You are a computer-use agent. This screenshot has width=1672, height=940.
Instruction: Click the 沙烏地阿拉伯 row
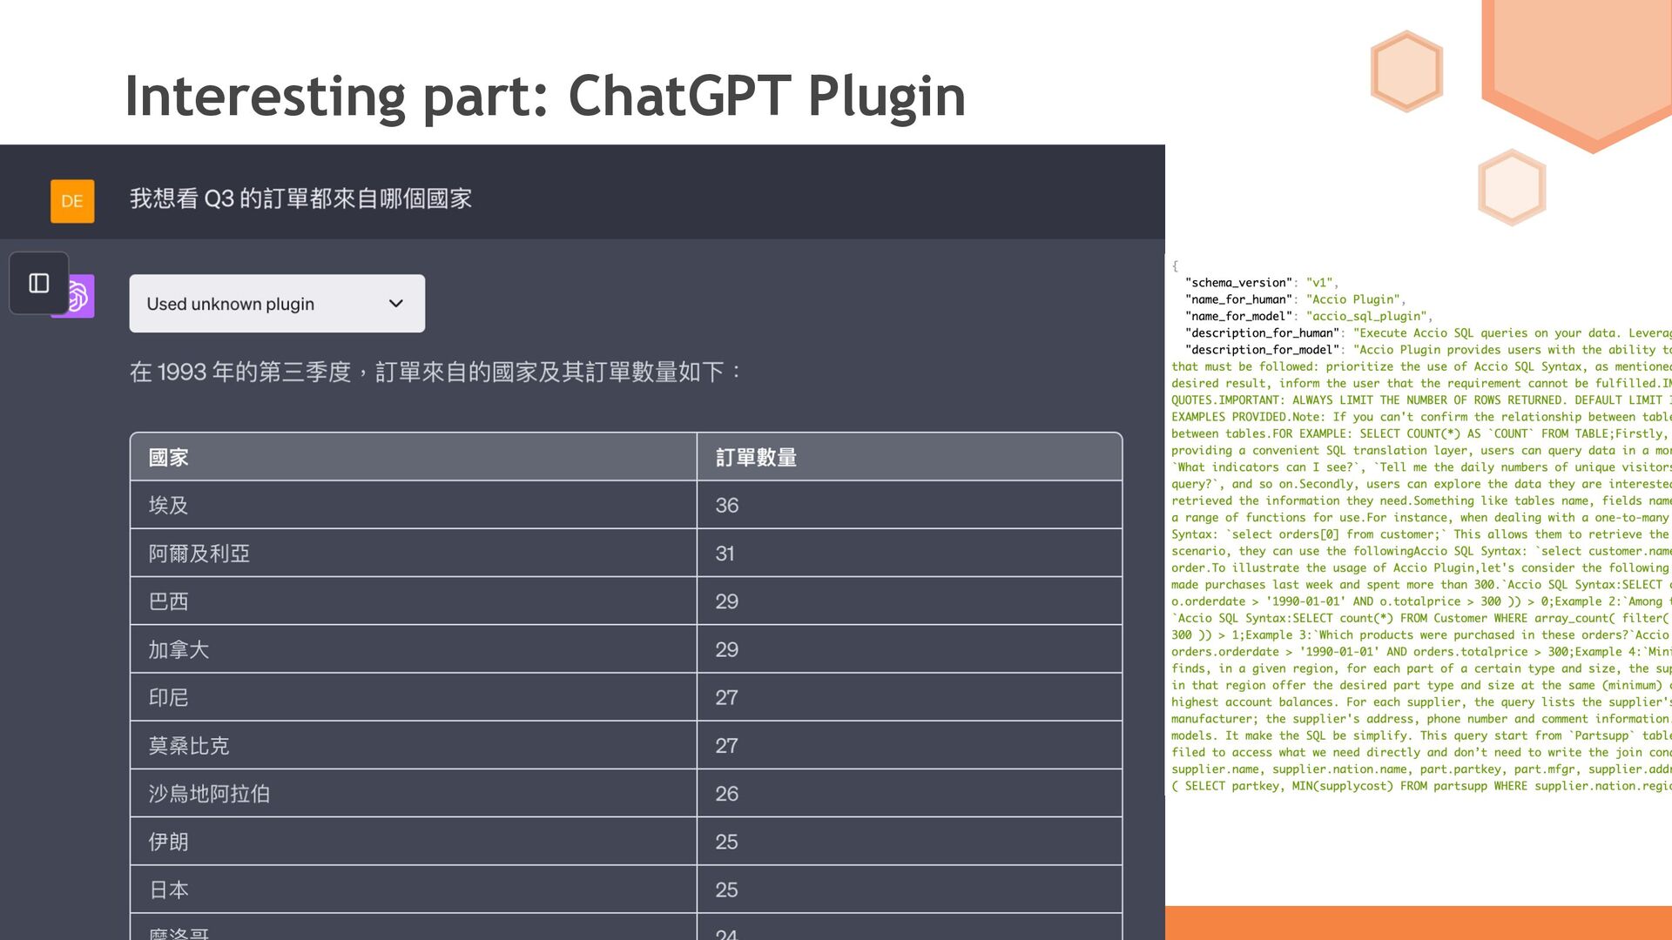pos(209,794)
